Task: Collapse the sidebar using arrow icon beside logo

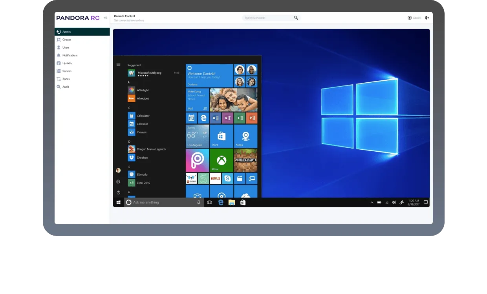Action: point(105,18)
